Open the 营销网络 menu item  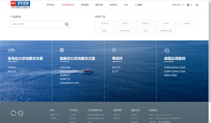coord(85,5)
